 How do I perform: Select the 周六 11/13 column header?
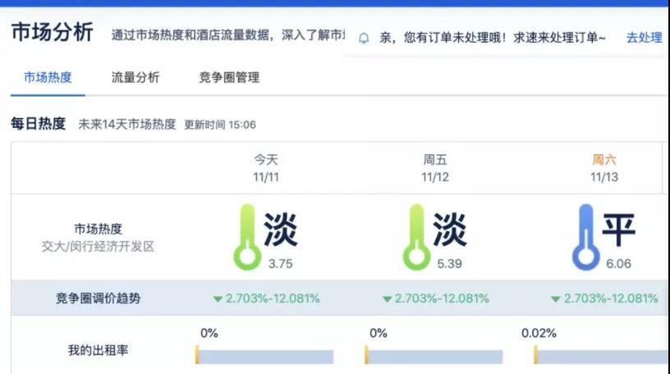click(604, 168)
